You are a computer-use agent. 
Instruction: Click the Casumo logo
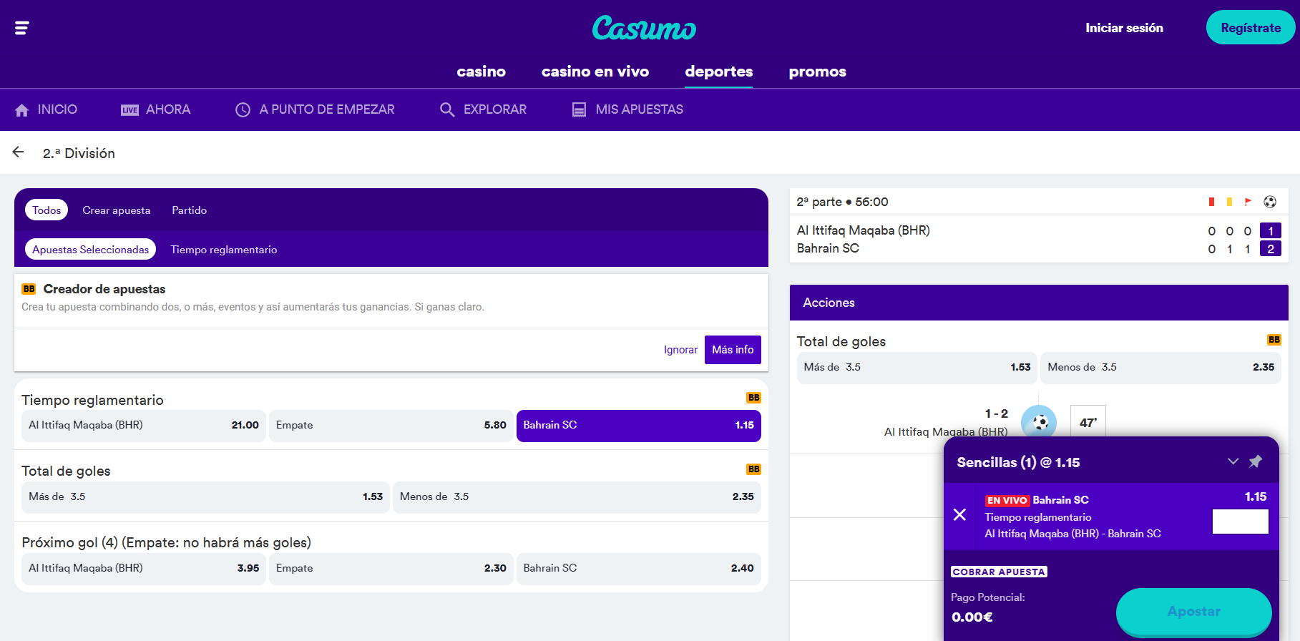[644, 28]
